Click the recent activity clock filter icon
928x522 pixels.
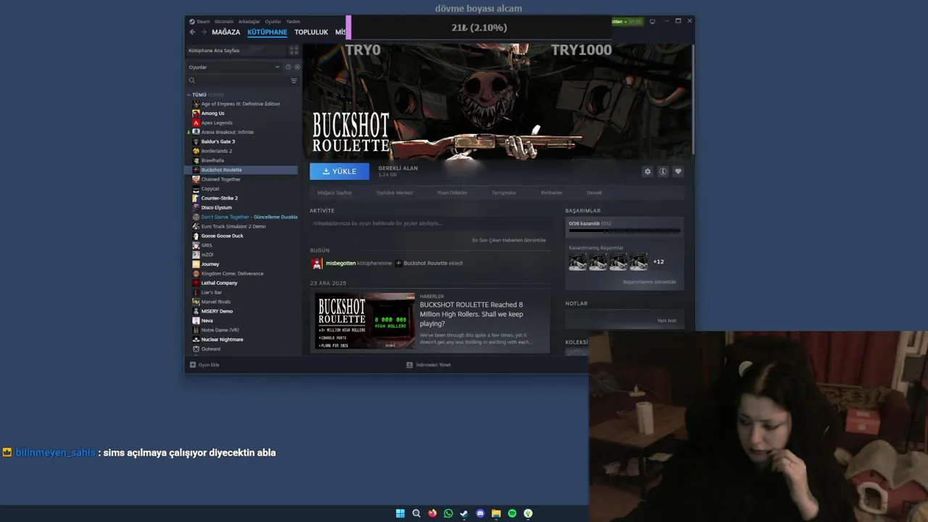pyautogui.click(x=288, y=67)
